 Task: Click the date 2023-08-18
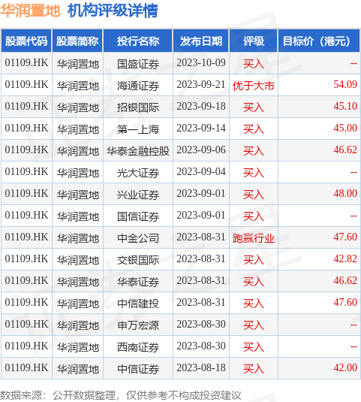201,368
